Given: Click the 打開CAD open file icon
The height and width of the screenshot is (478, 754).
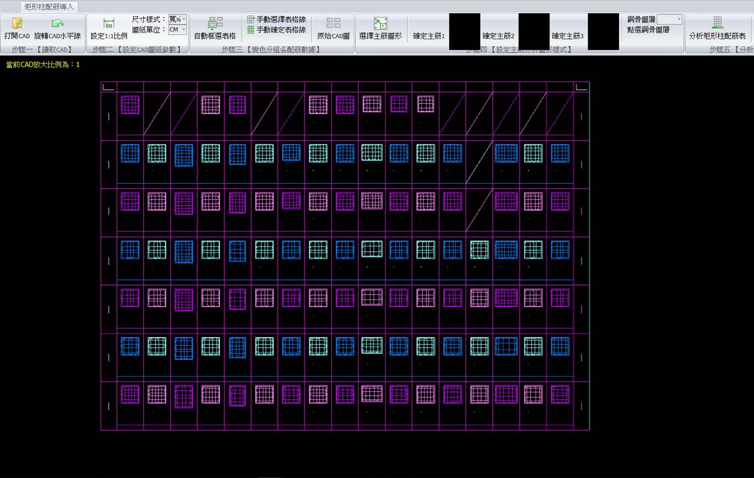Looking at the screenshot, I should (17, 23).
